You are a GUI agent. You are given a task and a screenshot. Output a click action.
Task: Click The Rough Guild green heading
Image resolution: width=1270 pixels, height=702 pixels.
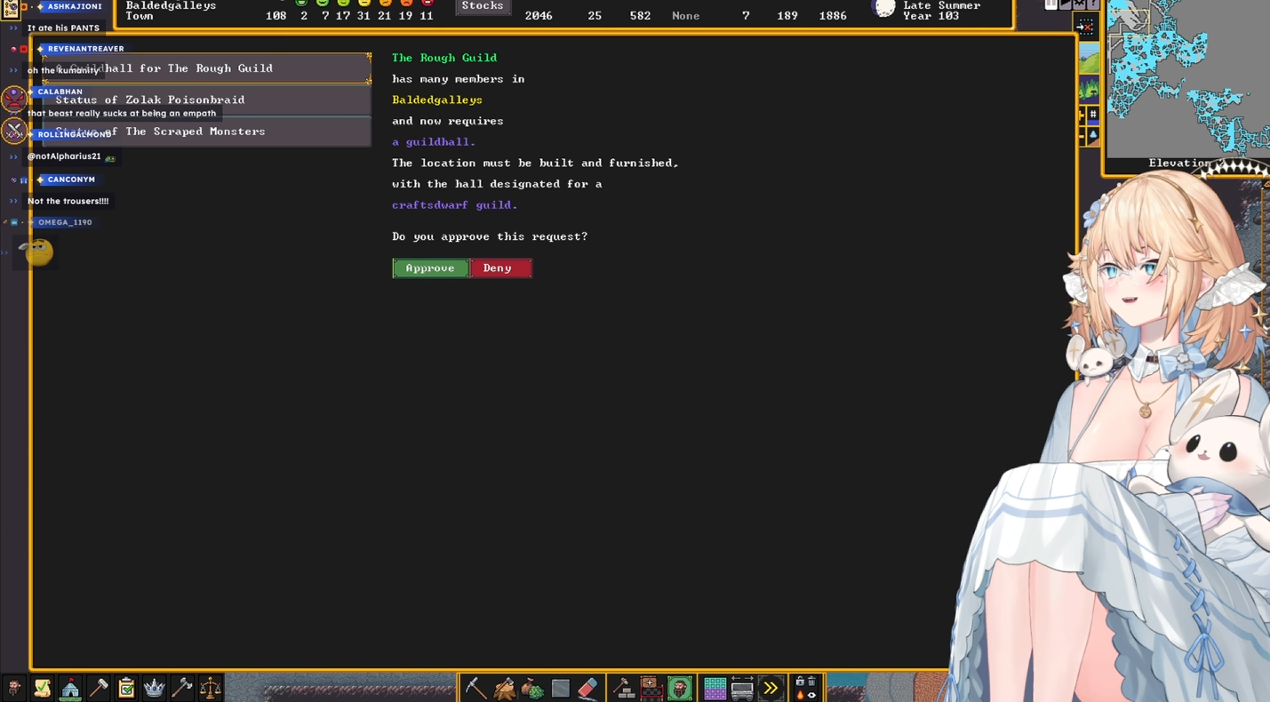point(444,58)
